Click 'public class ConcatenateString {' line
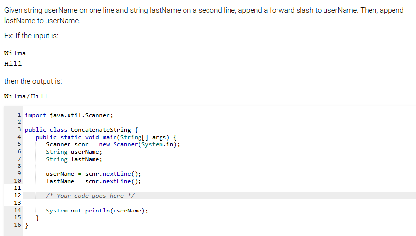416x236 pixels. click(81, 130)
